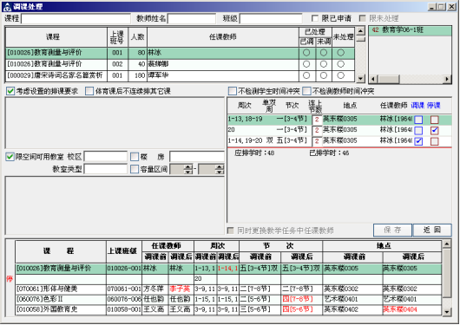
Task: Check 不检测学生时间冲突 option
Action: (233, 91)
